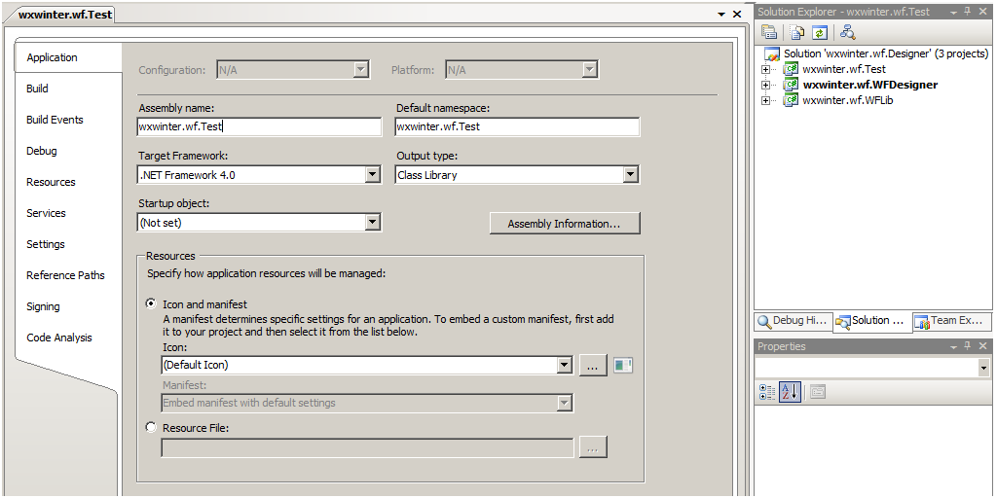Open the Manifest dropdown
Screen dimensions: 997x498
point(564,403)
